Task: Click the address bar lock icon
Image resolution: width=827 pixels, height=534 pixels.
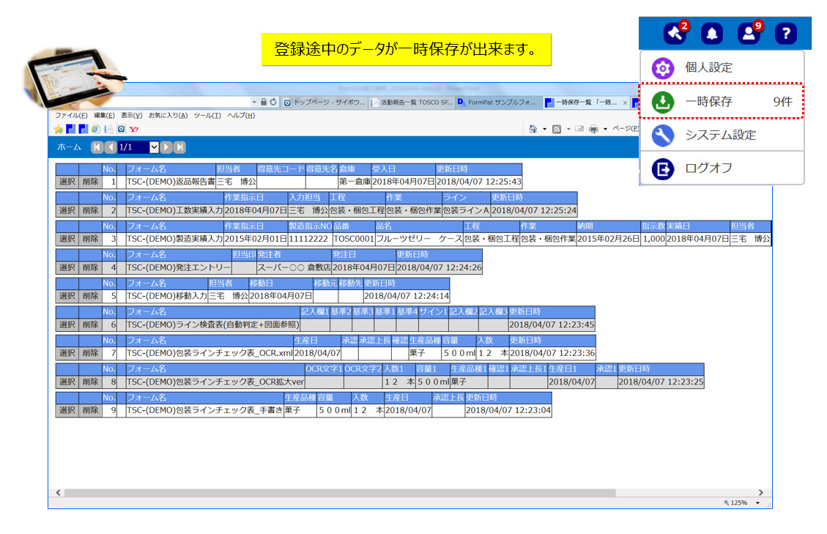Action: pyautogui.click(x=263, y=102)
